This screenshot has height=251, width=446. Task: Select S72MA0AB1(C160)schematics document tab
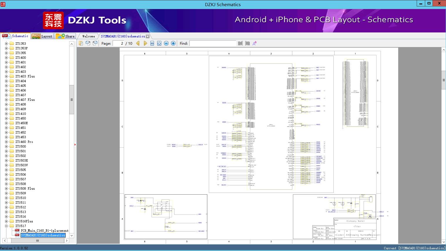coord(123,36)
